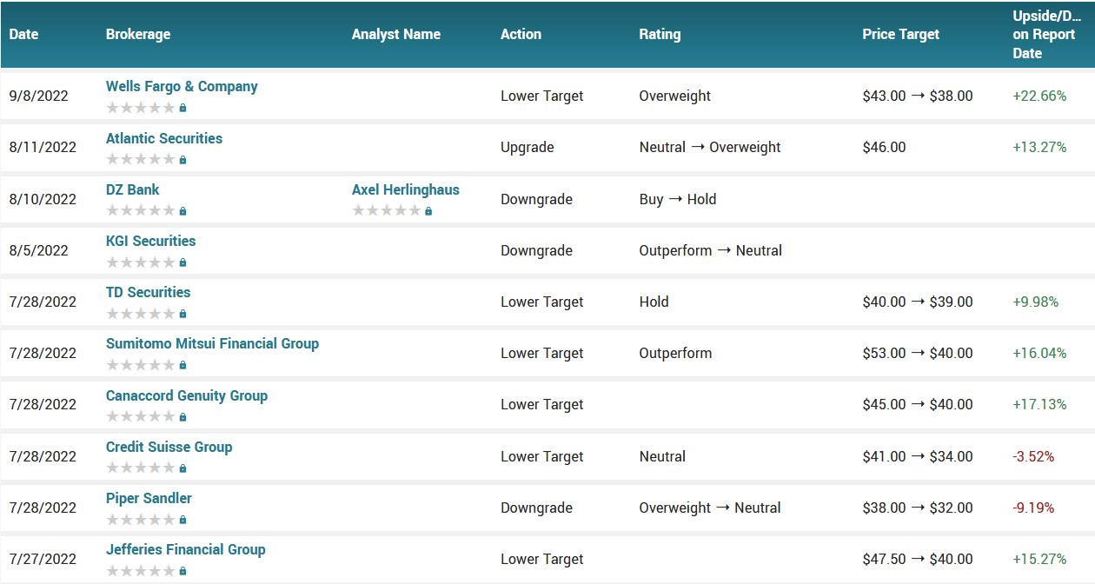1095x584 pixels.
Task: Click the Upside/Downside on Report Date header
Action: tap(1041, 34)
